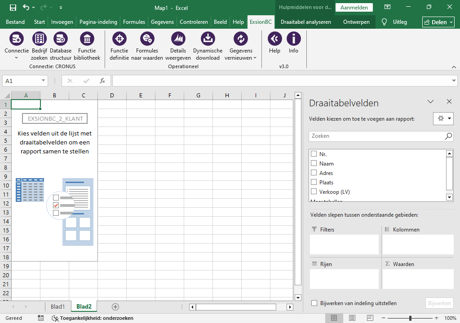Open ribbon display options icon
Screen dimensions: 460x323
pos(388,7)
